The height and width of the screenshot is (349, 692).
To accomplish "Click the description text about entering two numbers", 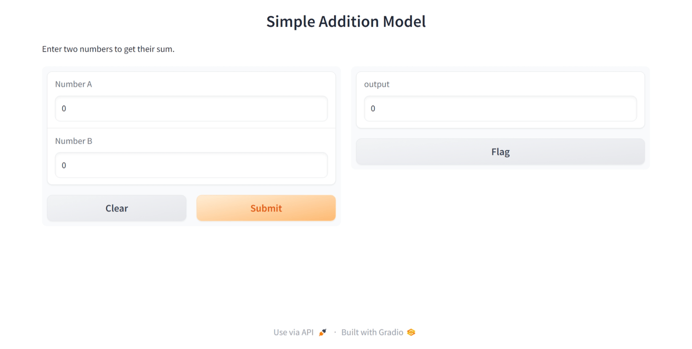I will point(108,49).
